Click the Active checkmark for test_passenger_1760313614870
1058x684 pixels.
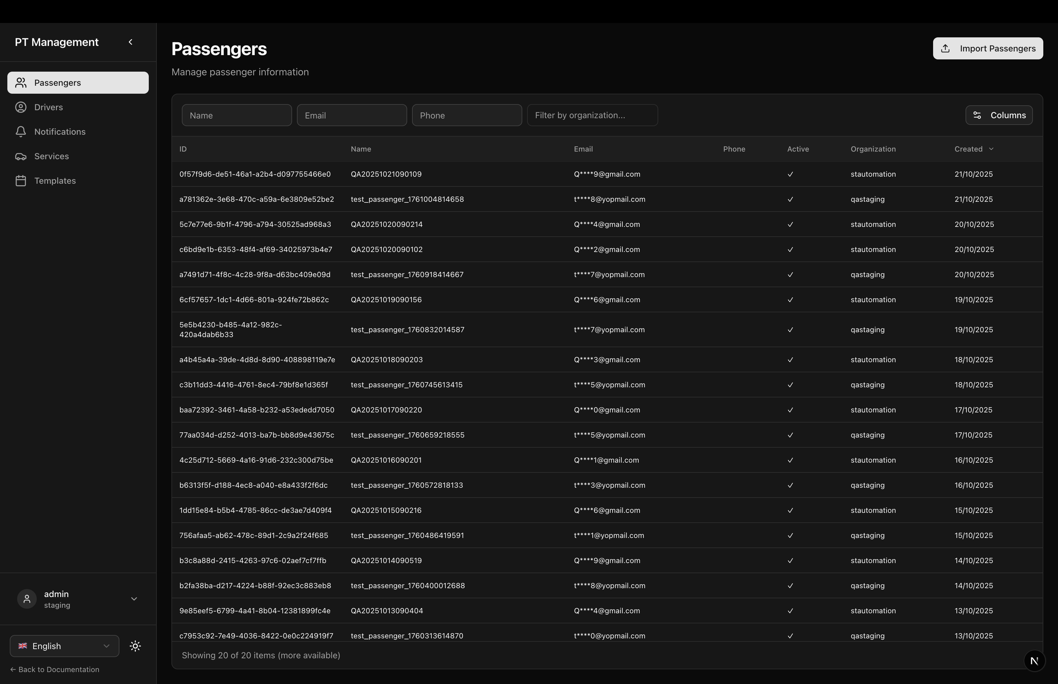(x=790, y=636)
